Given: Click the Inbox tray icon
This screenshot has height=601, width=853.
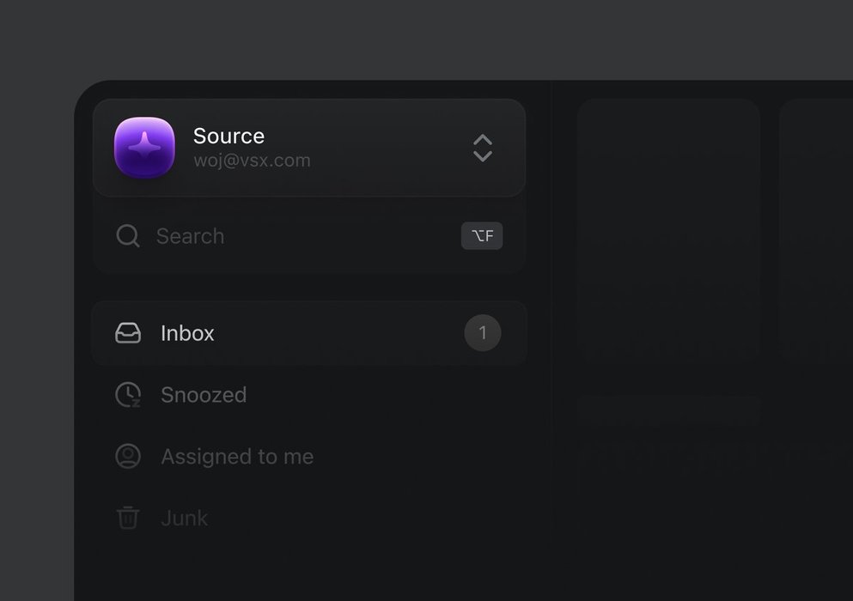Looking at the screenshot, I should point(128,333).
